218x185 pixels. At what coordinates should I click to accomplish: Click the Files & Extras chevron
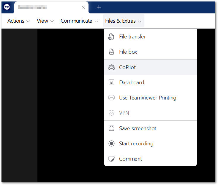[140, 21]
